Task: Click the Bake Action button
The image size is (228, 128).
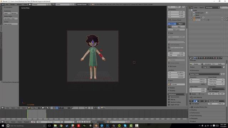Action: click(x=11, y=24)
